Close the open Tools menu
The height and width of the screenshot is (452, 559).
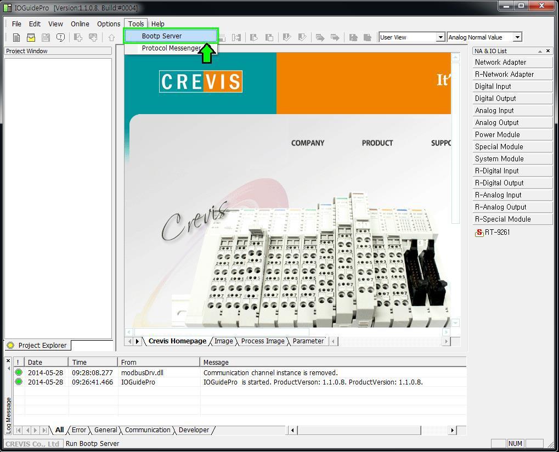(x=136, y=24)
